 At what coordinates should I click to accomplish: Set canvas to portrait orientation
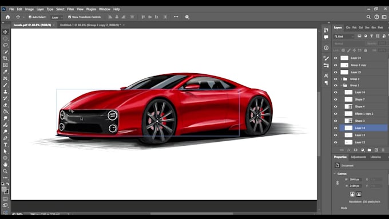coord(352,194)
